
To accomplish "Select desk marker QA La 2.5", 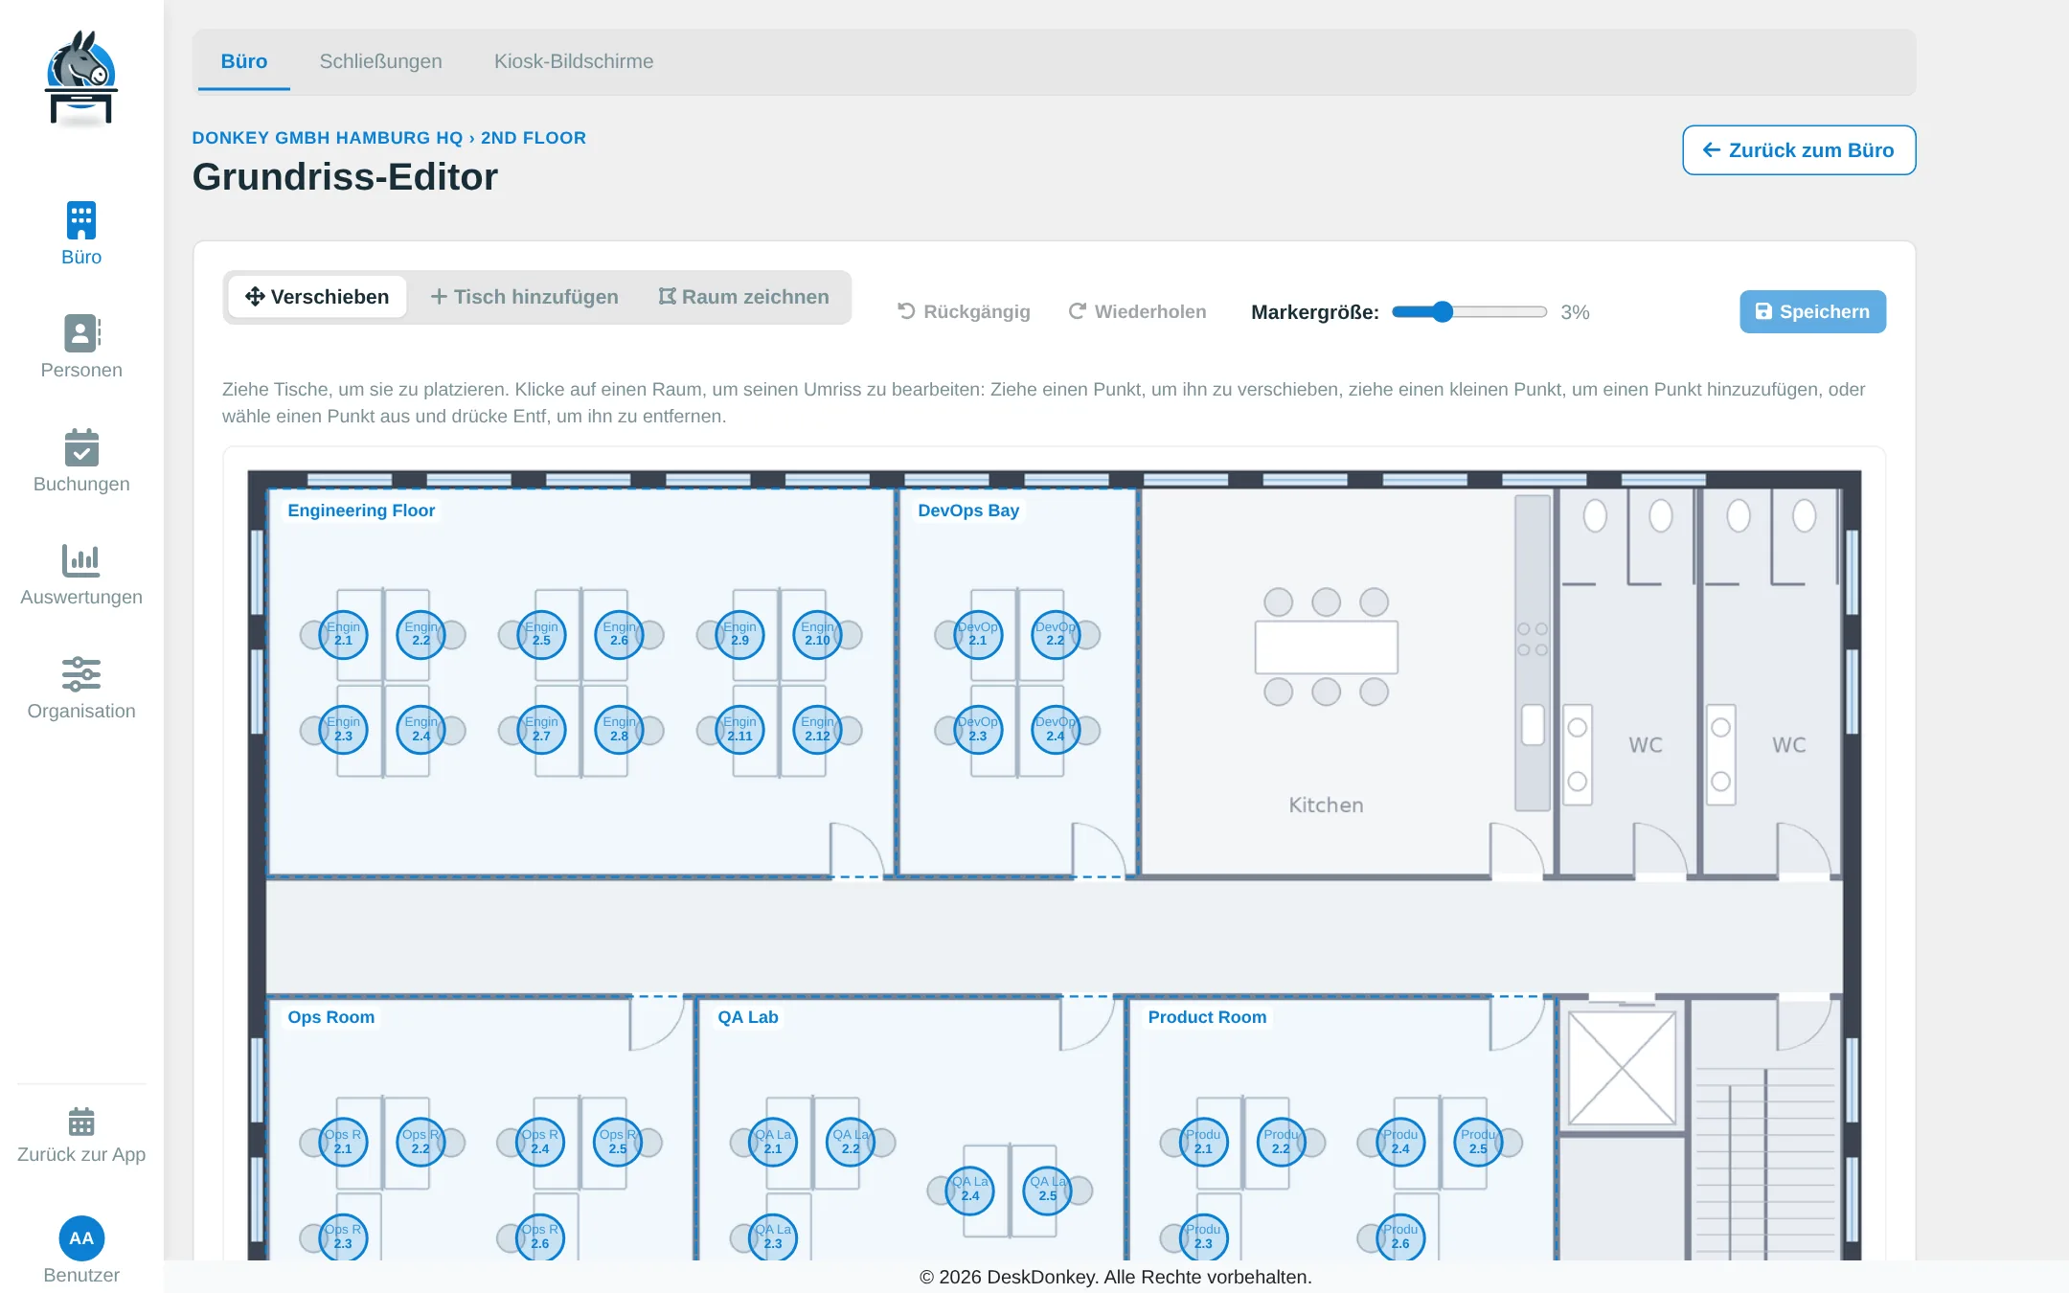I will tap(1048, 1190).
